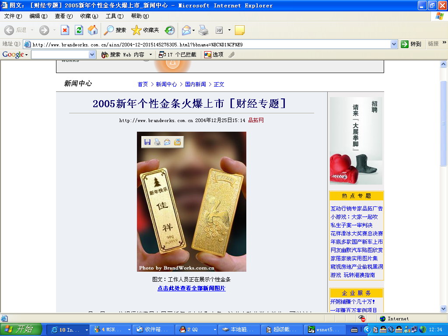Refresh the current page
Image resolution: width=448 pixels, height=336 pixels.
pyautogui.click(x=79, y=30)
